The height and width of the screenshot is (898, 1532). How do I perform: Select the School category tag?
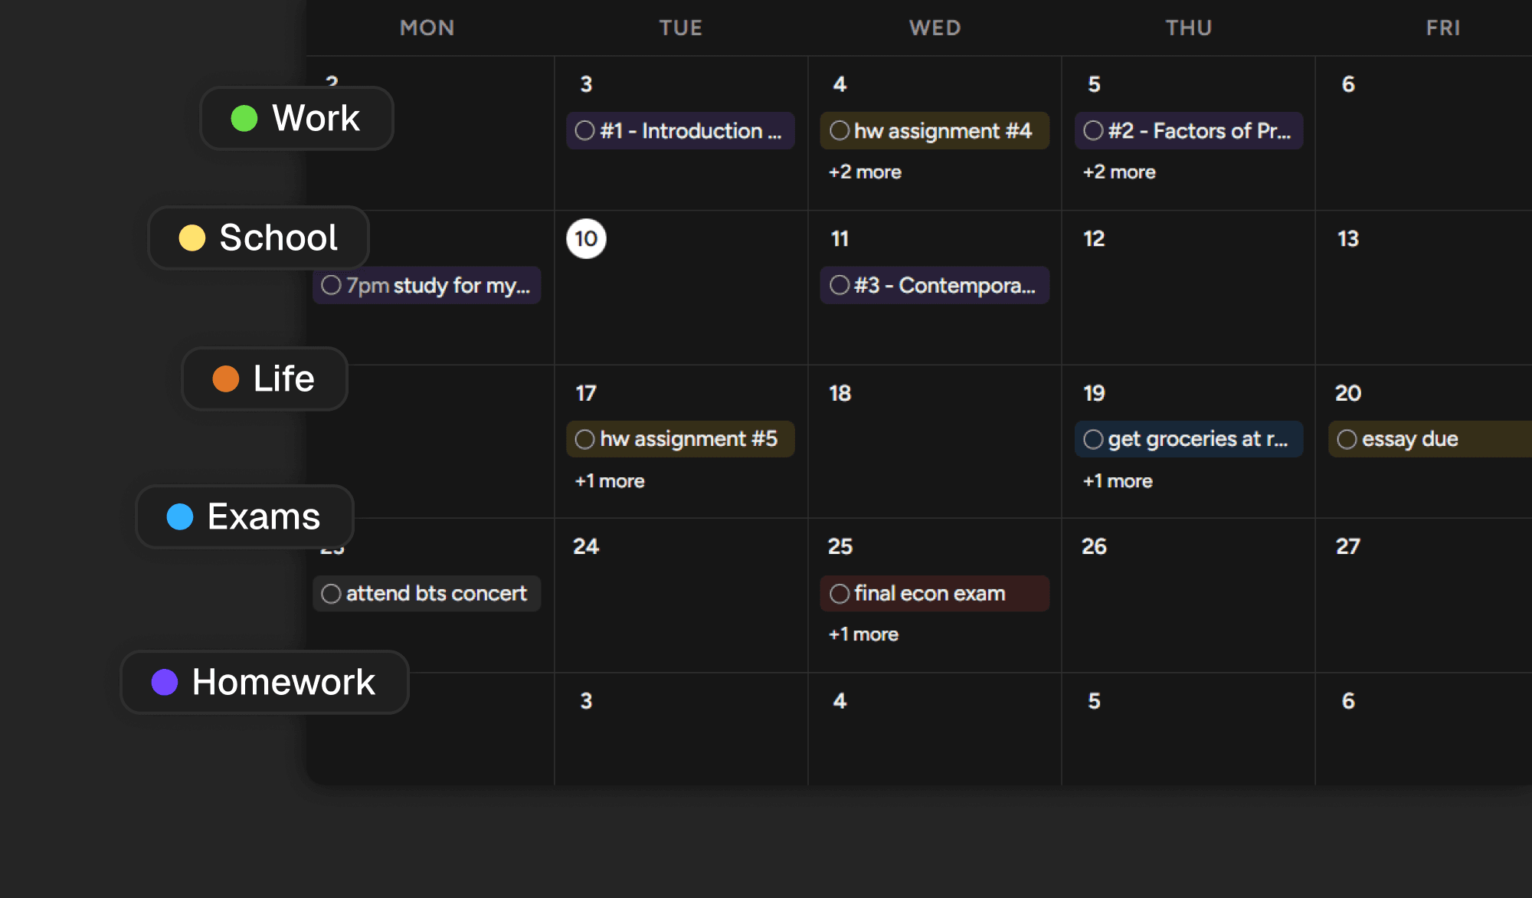259,238
